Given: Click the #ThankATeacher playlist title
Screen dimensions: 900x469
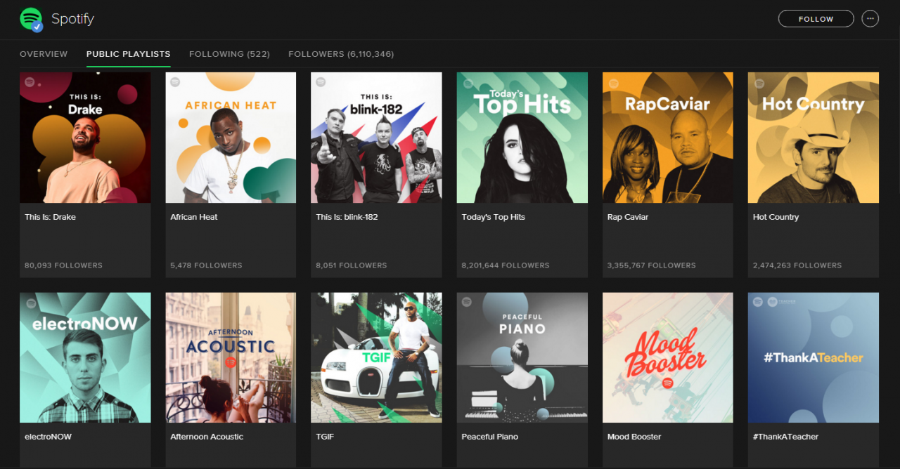Looking at the screenshot, I should click(785, 437).
